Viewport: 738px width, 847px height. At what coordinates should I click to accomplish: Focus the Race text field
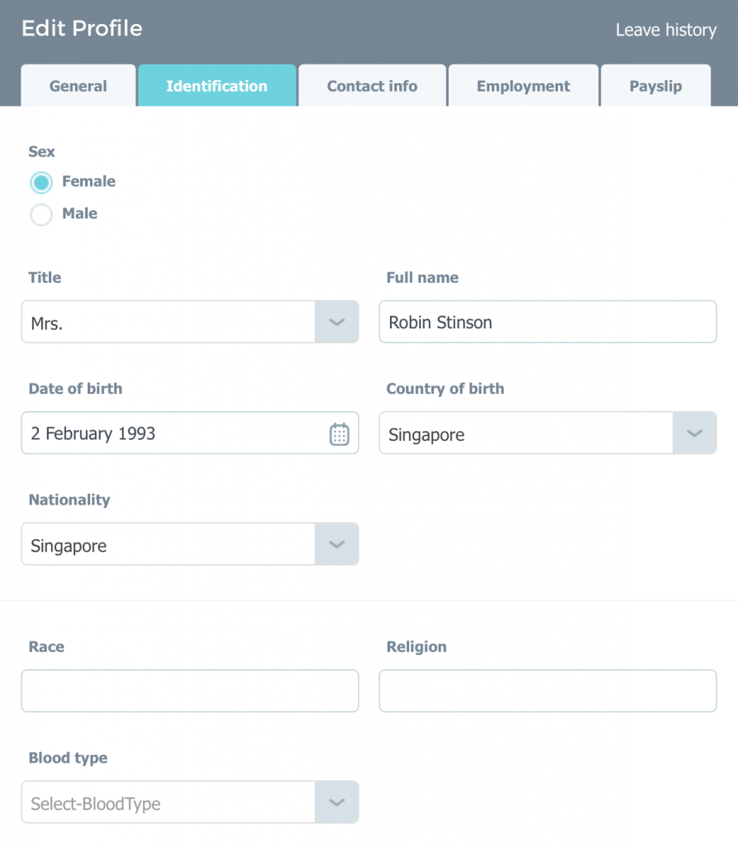[190, 691]
